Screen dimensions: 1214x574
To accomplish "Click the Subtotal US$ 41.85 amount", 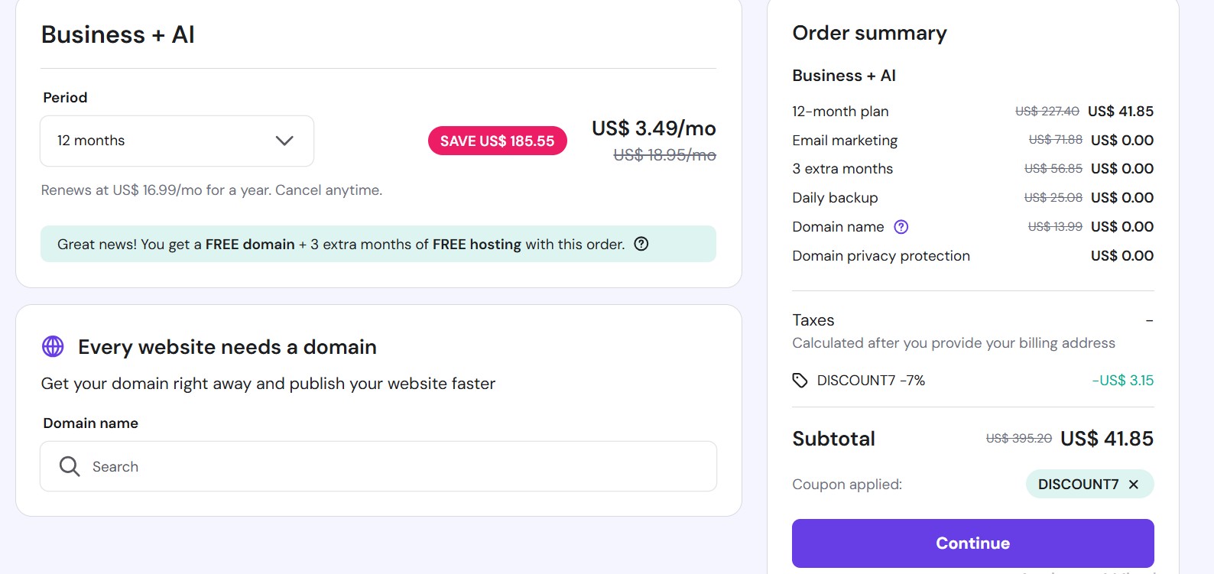I will [x=1106, y=439].
